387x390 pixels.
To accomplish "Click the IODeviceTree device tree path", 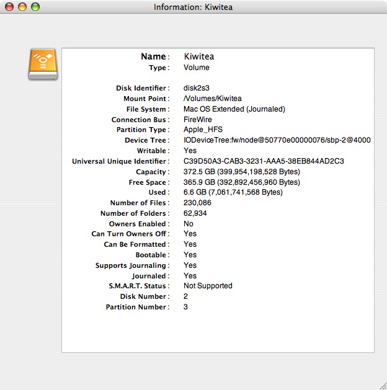I will 277,140.
